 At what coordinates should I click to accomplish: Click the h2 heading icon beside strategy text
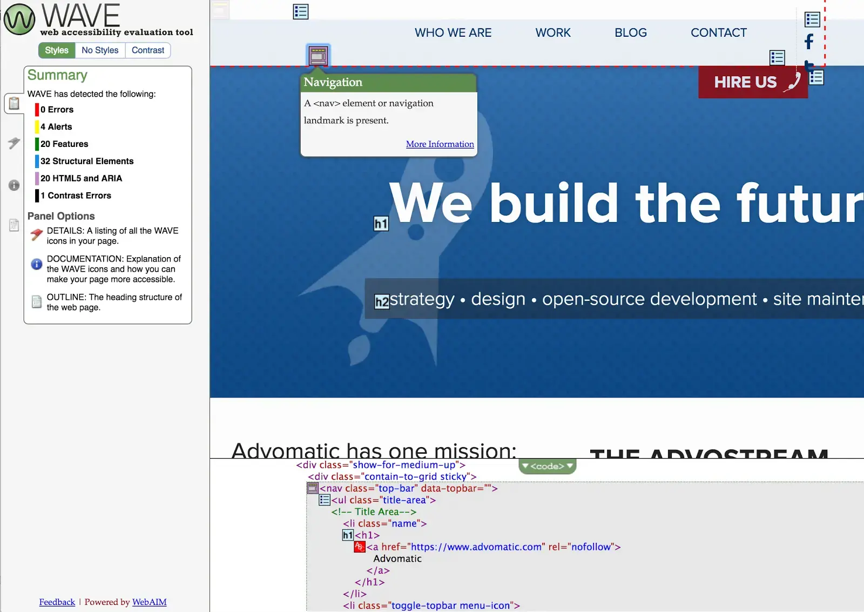pos(382,301)
